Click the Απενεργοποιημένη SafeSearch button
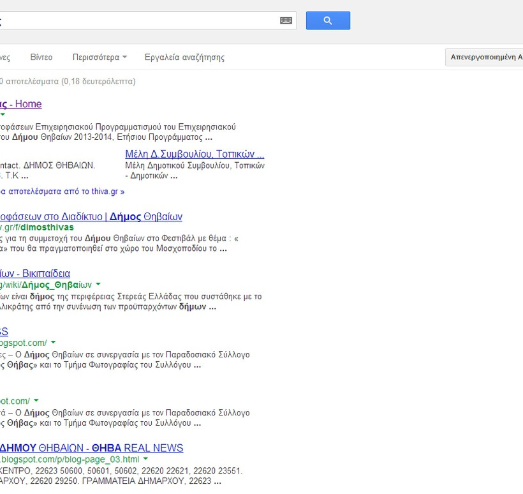Screen dimensions: 523x494 pyautogui.click(x=484, y=57)
